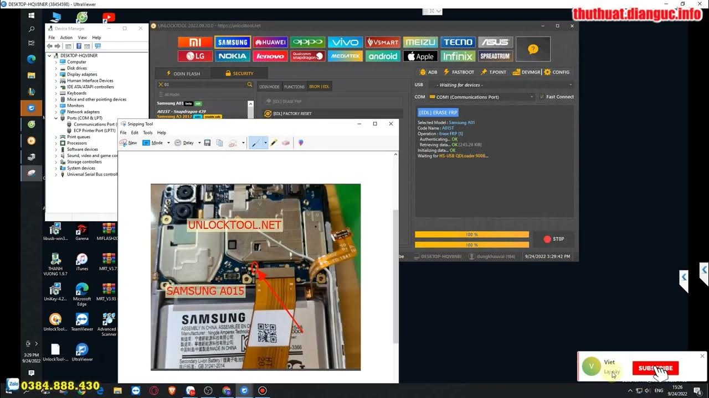Screen dimensions: 709x398
Task: Open the iTunes desktop shortcut
Action: 82,262
